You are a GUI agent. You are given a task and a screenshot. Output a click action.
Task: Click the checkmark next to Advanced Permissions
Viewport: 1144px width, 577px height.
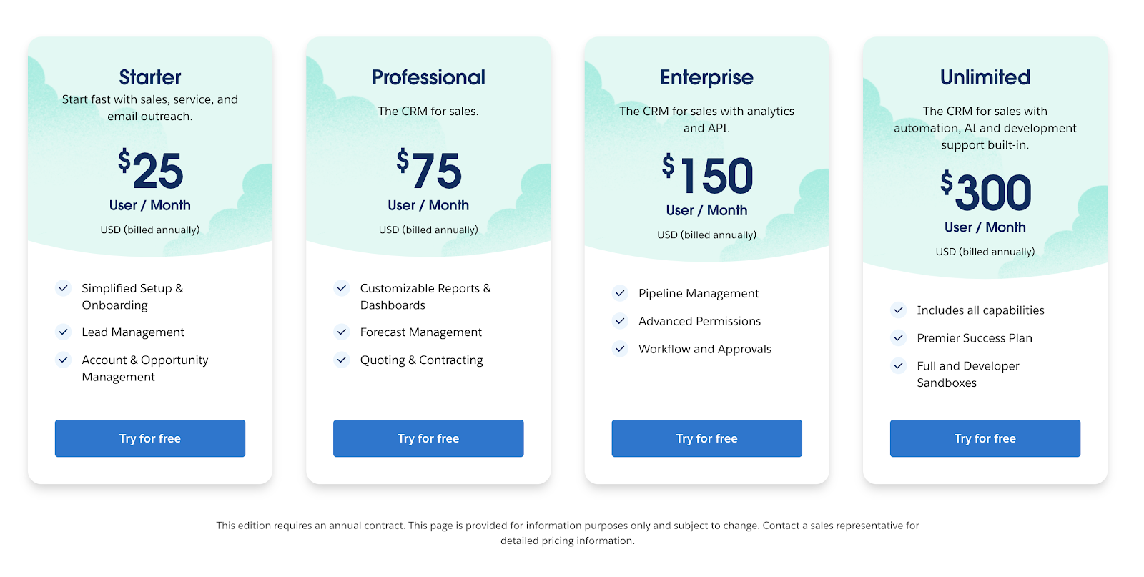coord(620,321)
